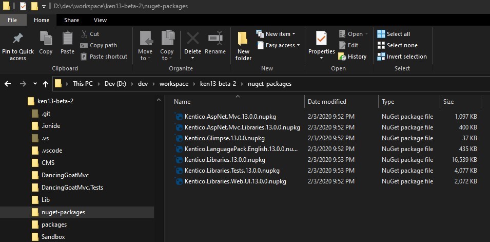Click This PC in address bar
Screen dimensions: 490x242
tap(83, 84)
